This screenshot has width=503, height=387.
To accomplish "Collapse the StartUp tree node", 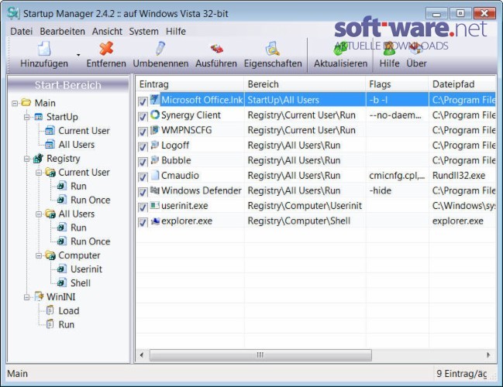I will [x=27, y=117].
